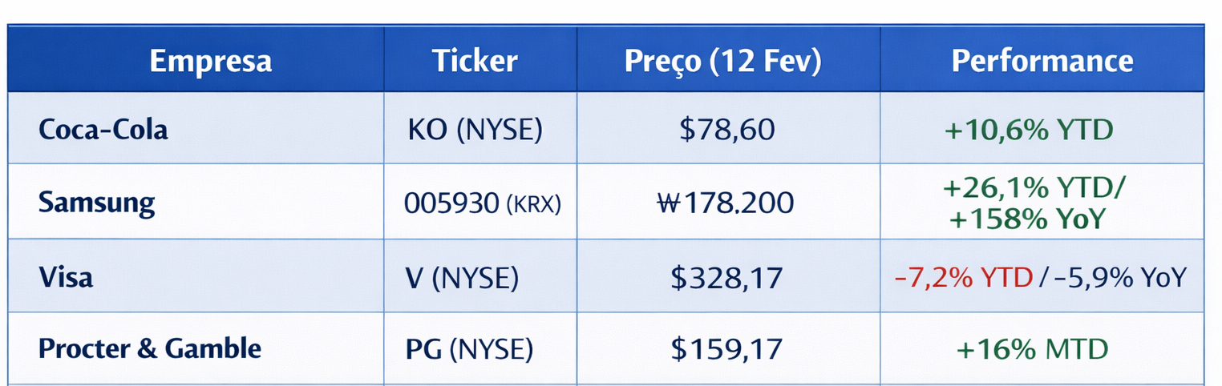Select the Visa company cell
1222x386 pixels.
click(x=66, y=277)
